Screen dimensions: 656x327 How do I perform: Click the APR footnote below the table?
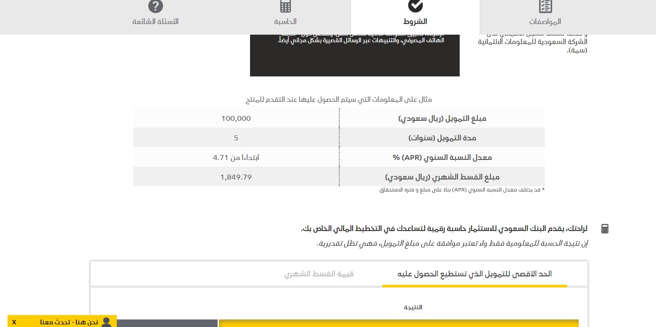(462, 190)
